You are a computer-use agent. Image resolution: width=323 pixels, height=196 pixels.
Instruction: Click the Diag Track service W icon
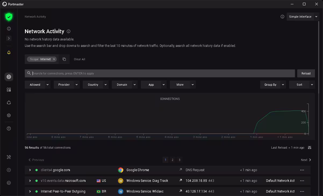121,181
